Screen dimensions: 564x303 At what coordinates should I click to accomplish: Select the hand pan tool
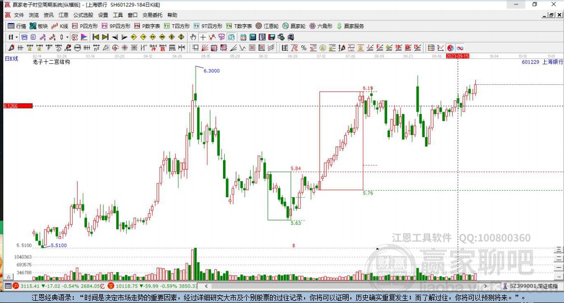pyautogui.click(x=193, y=37)
